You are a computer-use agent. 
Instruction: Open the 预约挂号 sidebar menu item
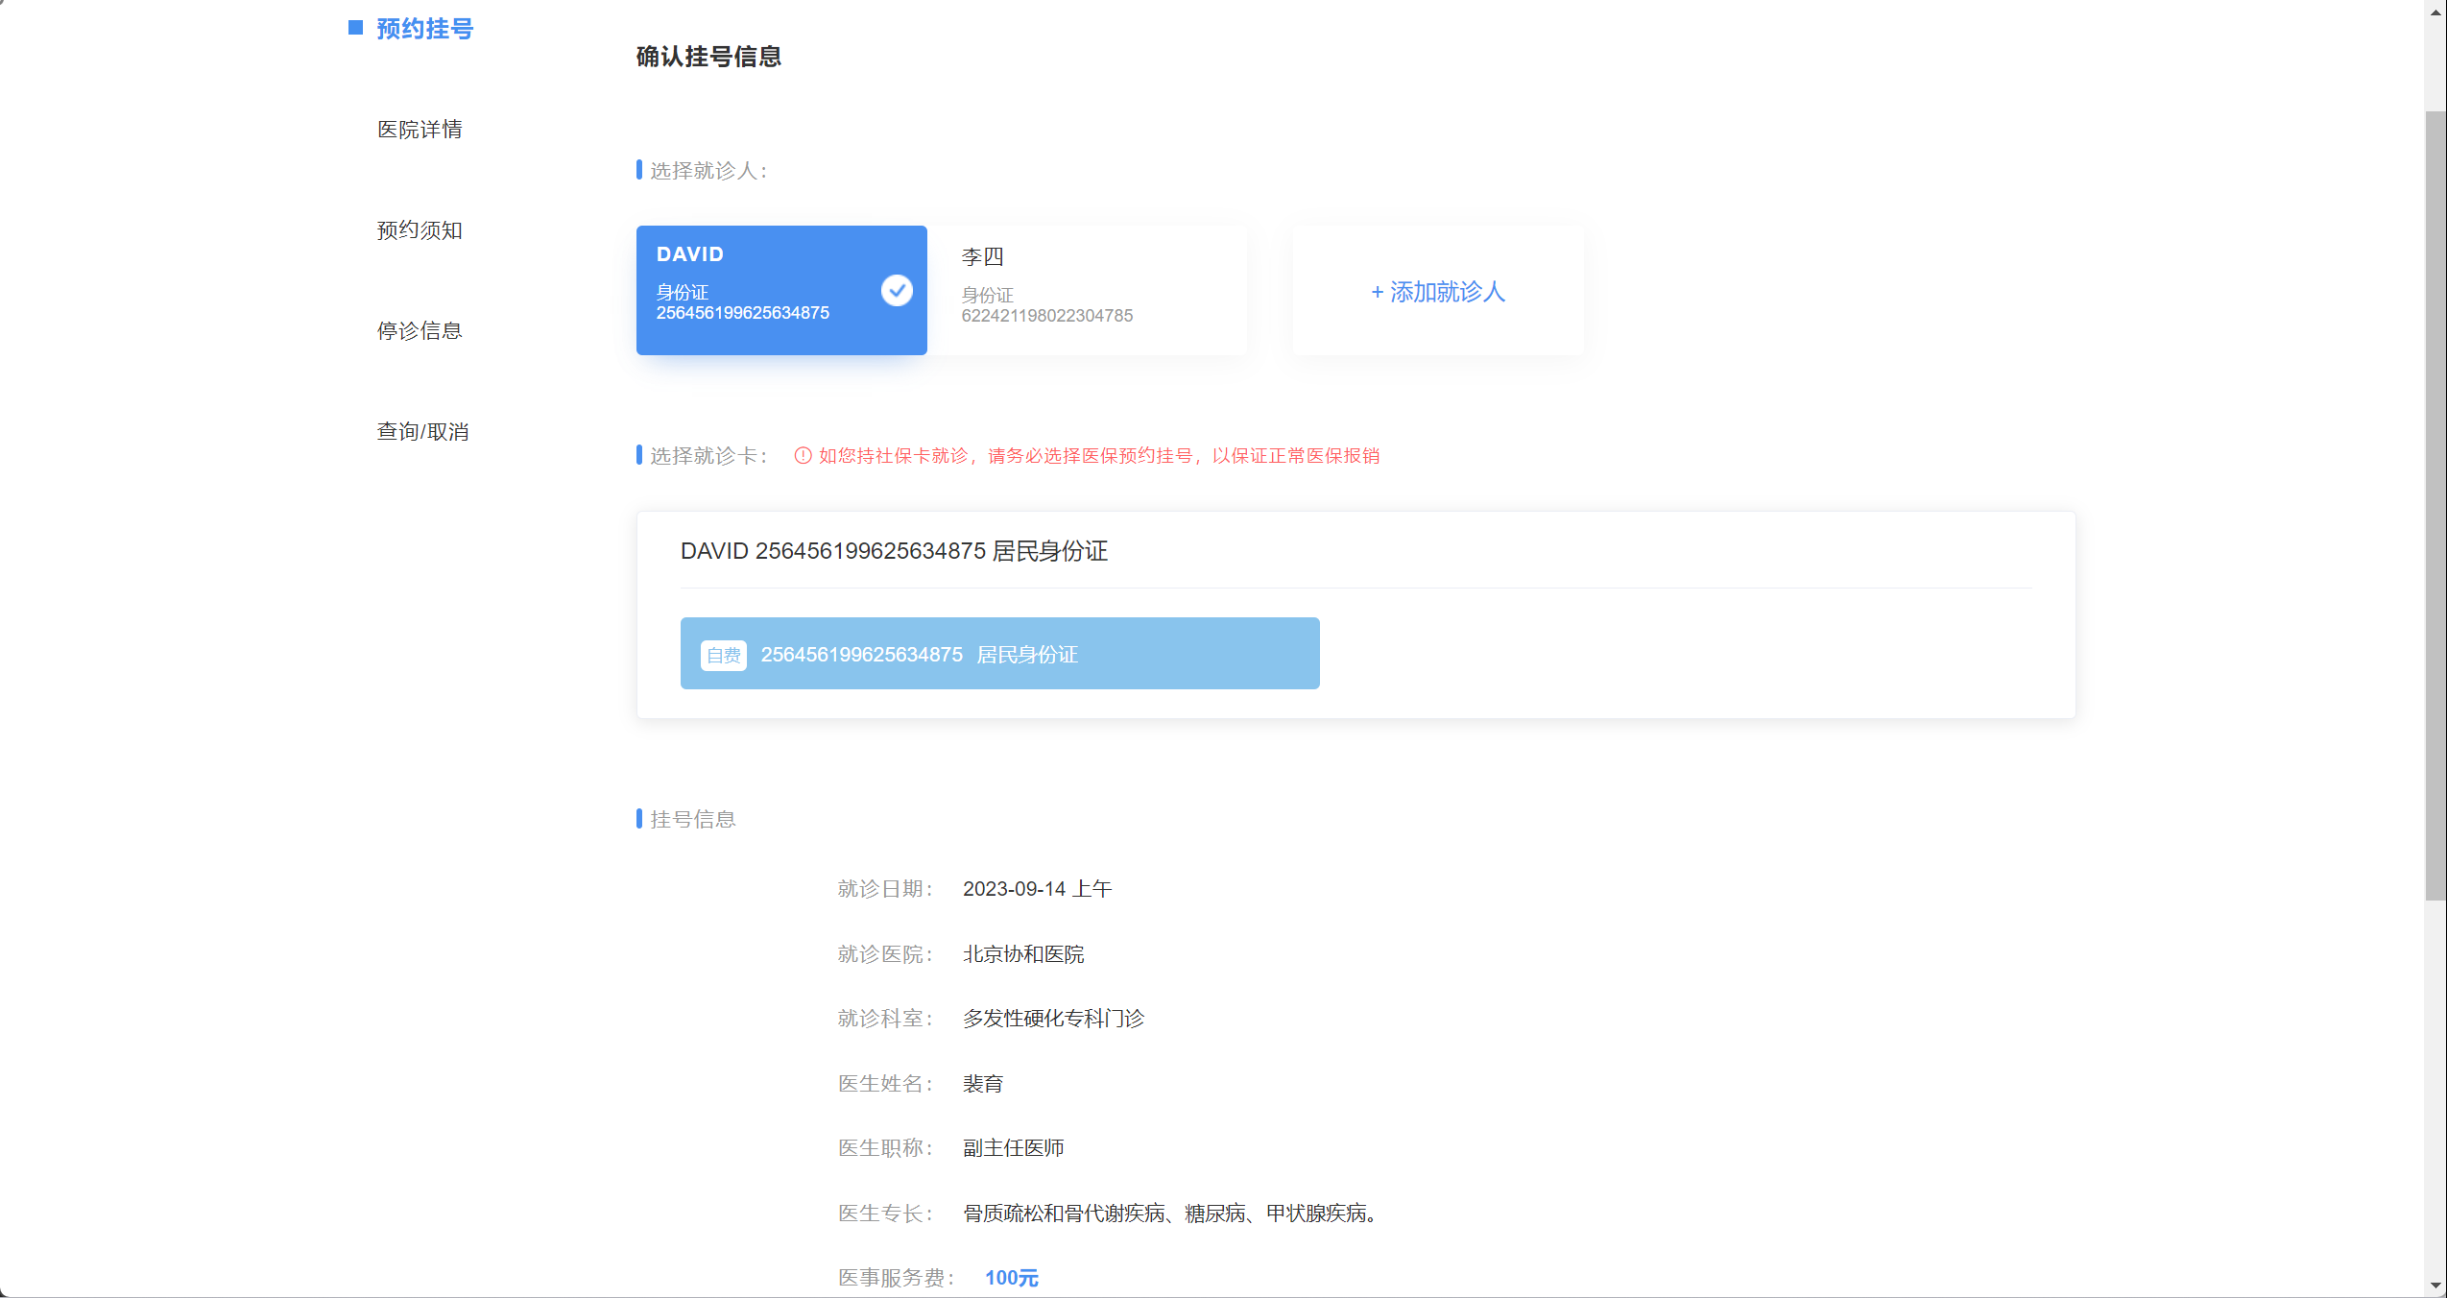tap(424, 29)
